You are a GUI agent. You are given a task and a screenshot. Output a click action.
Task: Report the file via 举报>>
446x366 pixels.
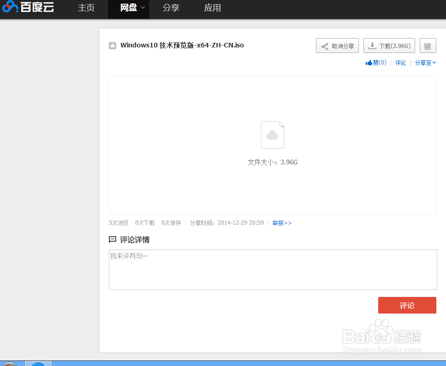[282, 223]
